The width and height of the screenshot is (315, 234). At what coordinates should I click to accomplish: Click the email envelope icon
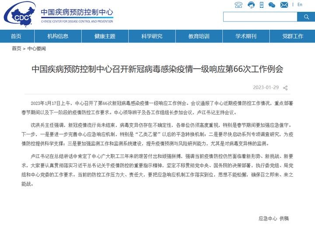284,5
